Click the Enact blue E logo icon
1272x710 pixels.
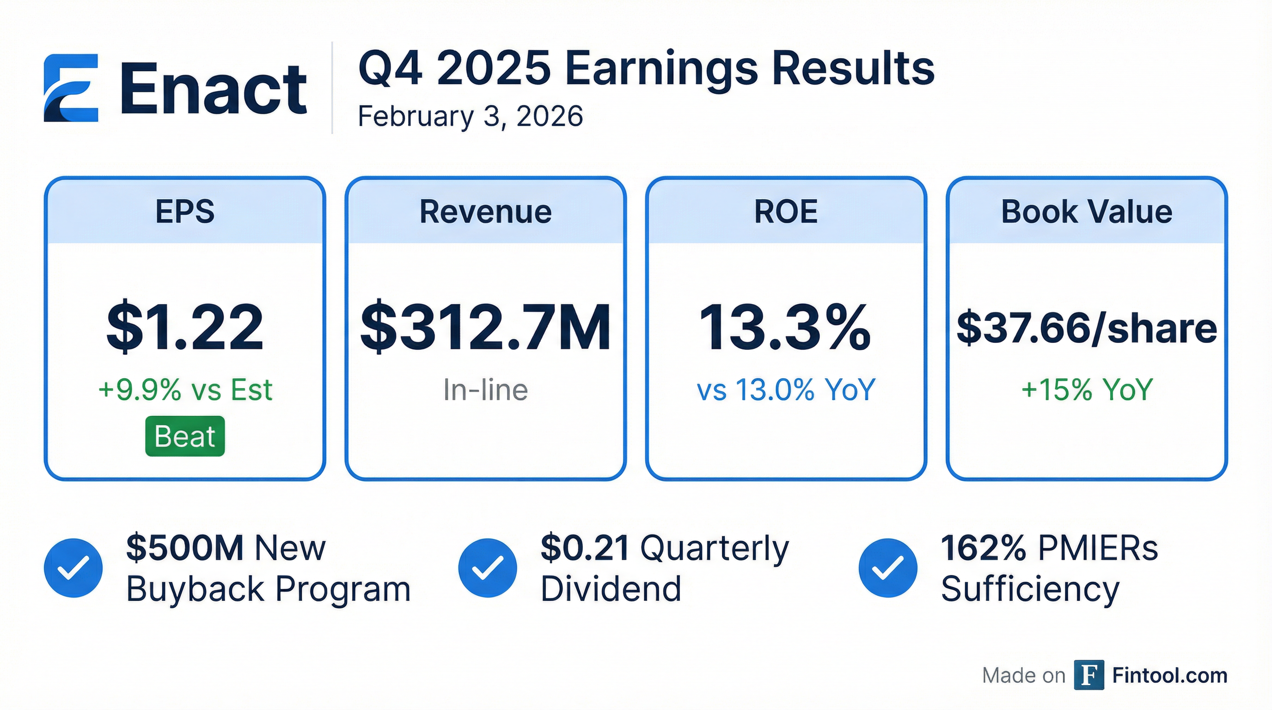71,88
